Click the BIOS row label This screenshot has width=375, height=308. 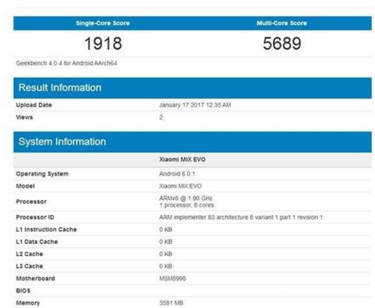coord(23,291)
